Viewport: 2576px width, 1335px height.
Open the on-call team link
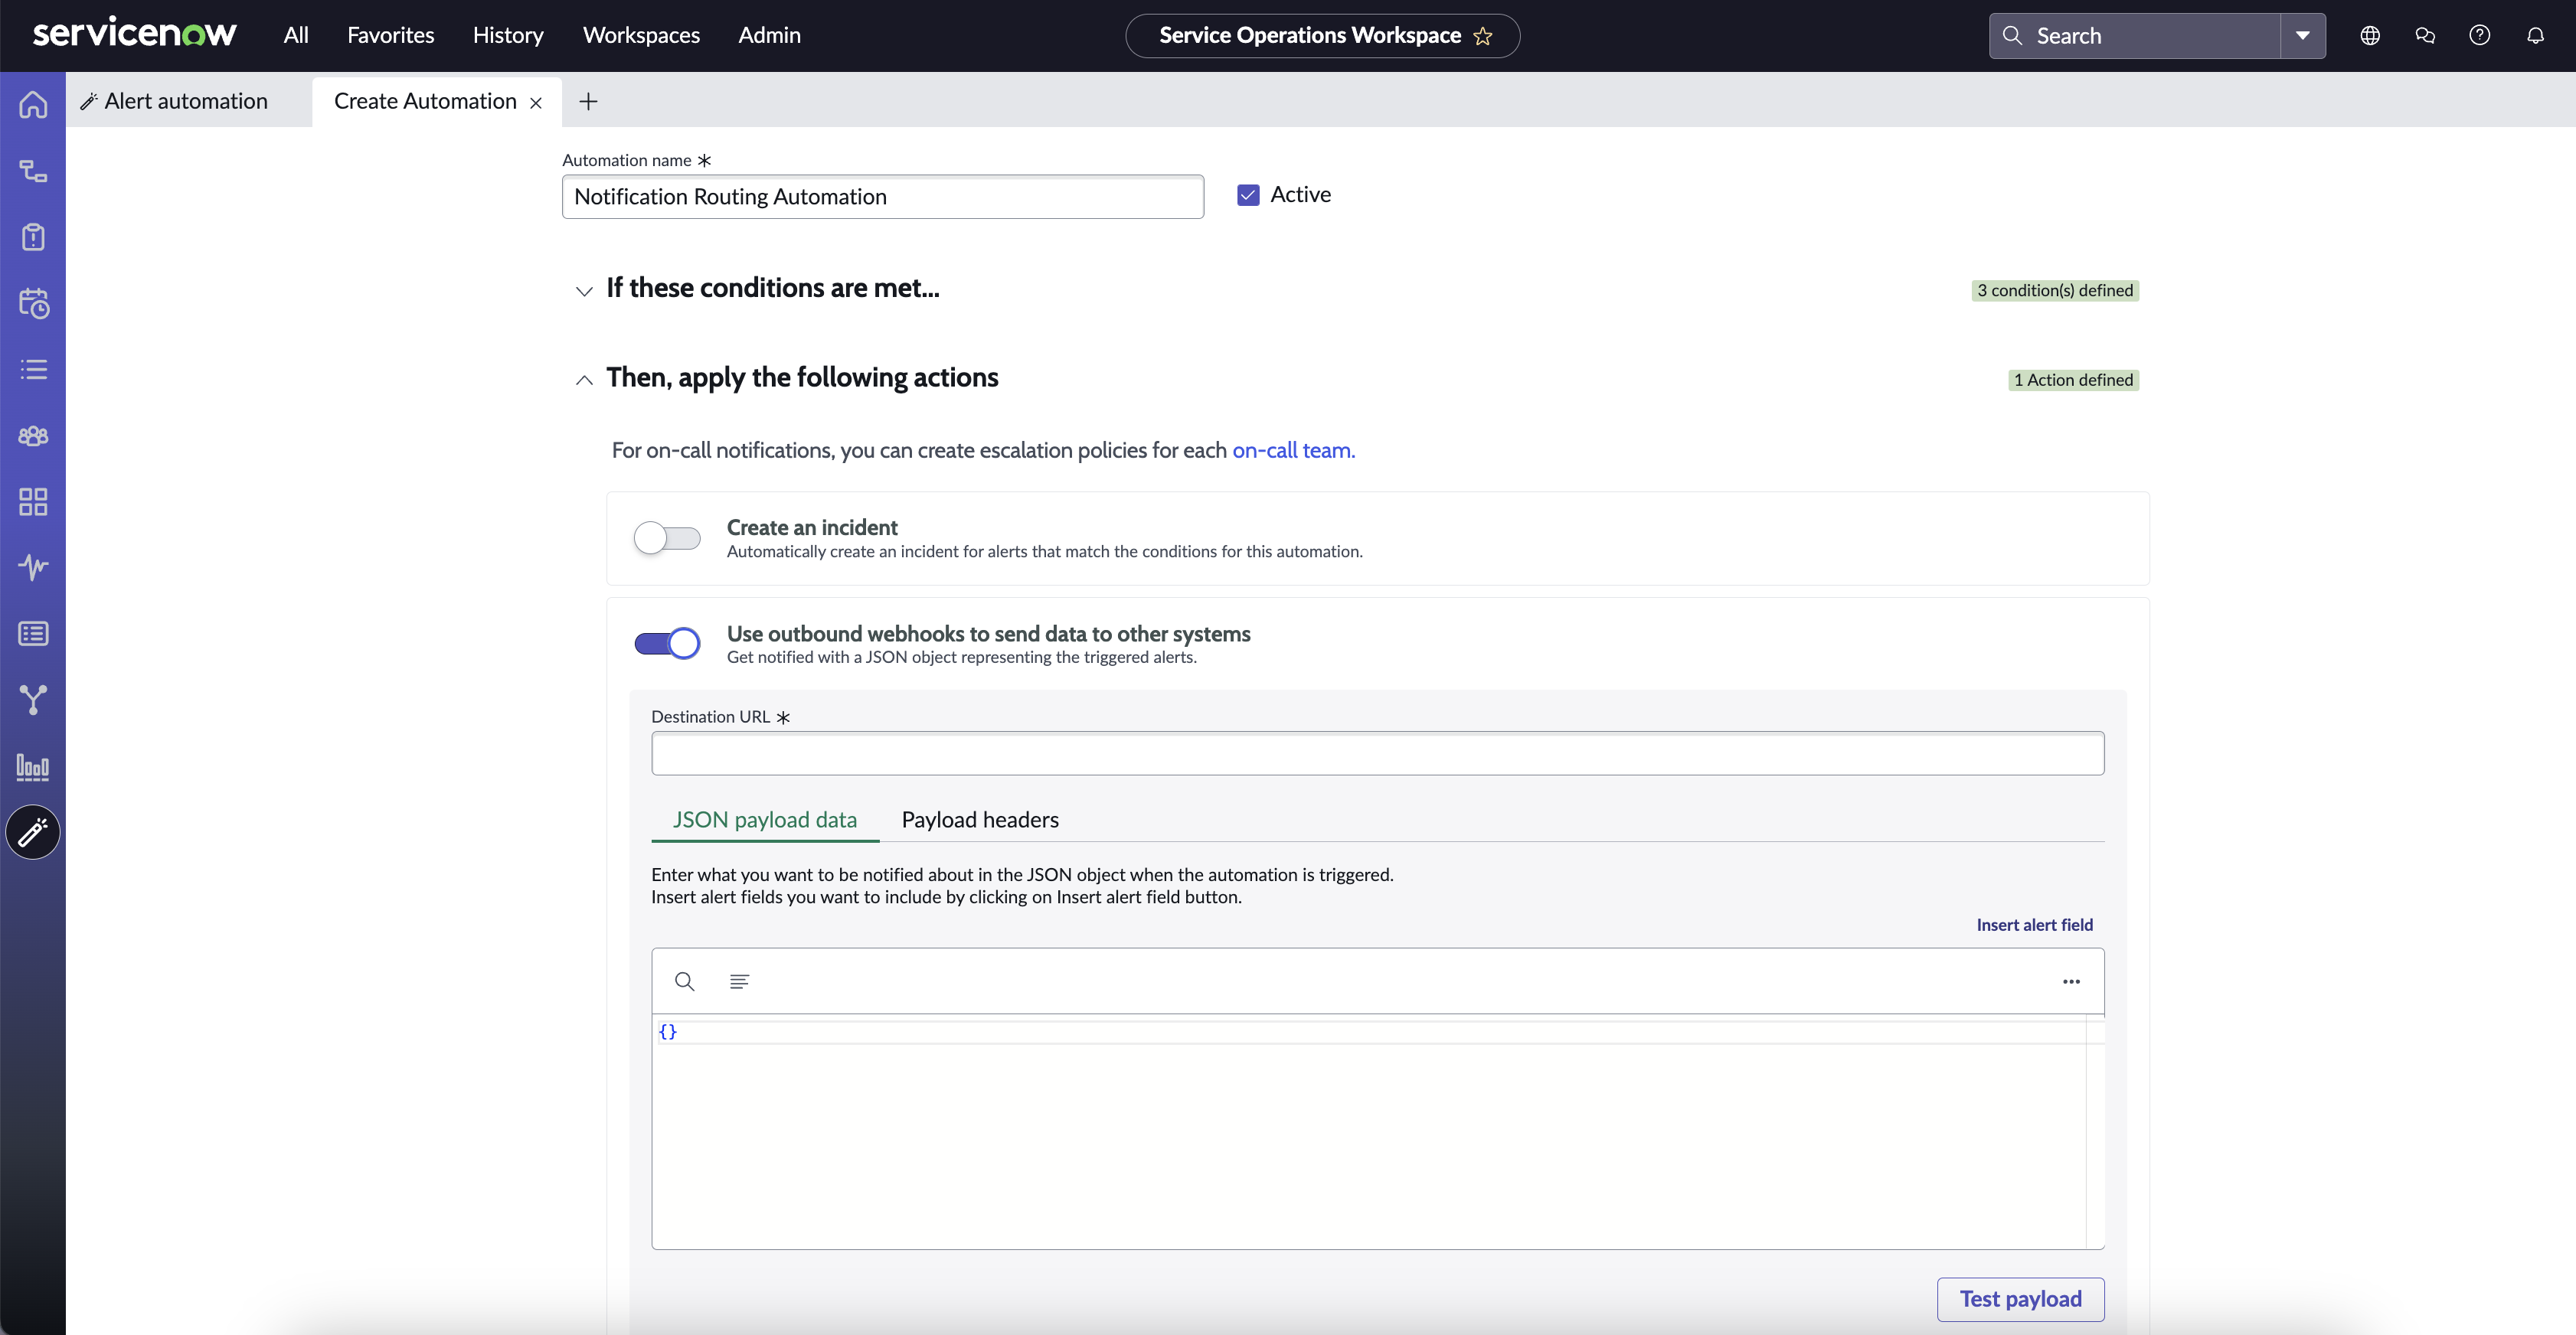[1293, 450]
